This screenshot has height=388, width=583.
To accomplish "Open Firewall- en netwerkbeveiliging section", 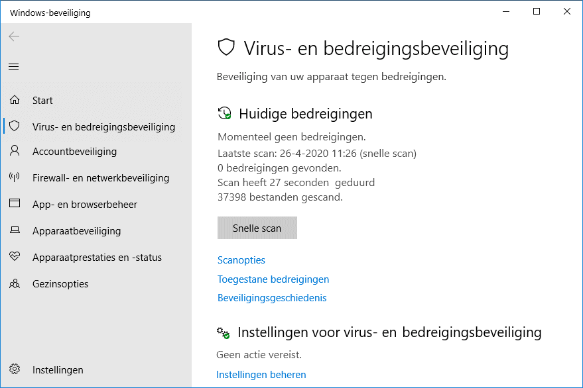I will (x=101, y=178).
